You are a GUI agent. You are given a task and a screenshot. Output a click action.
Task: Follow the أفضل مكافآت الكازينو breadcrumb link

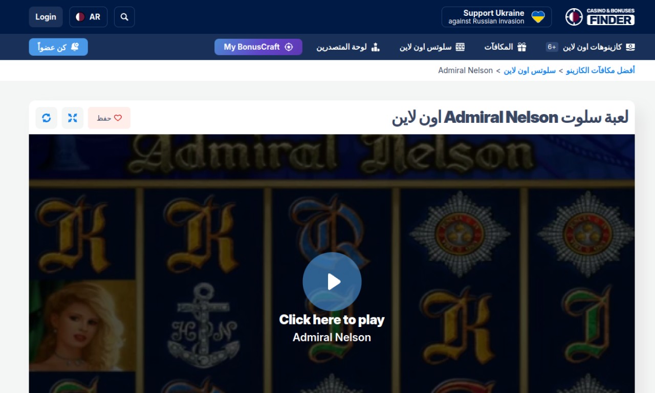[600, 71]
